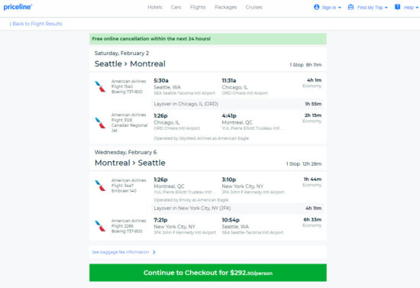Click the arrow beside baggage fee information
420x288 pixels.
(154, 252)
